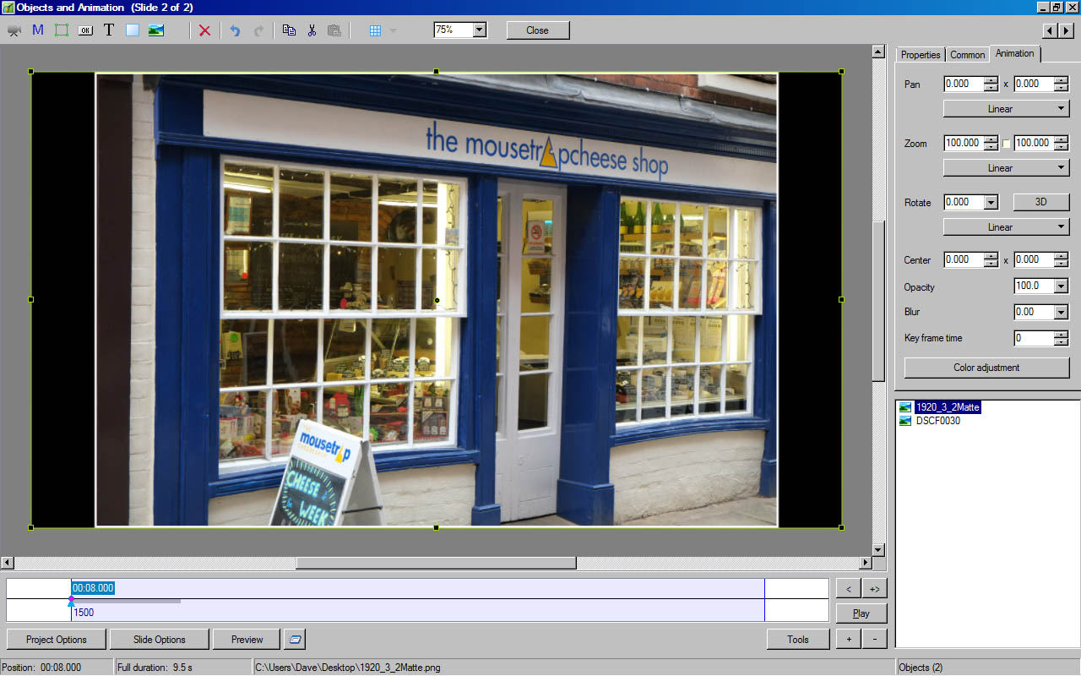This screenshot has width=1081, height=676.
Task: Click the Pan Y value field
Action: point(1034,84)
